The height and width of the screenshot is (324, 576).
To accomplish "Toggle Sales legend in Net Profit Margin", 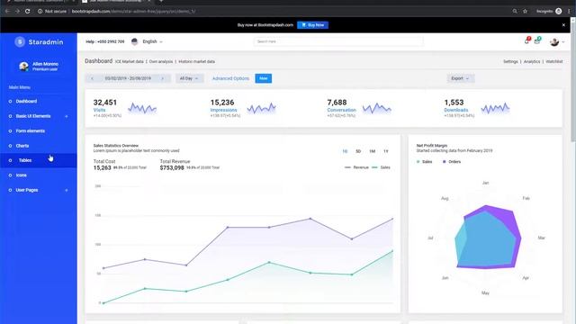I will [x=424, y=162].
